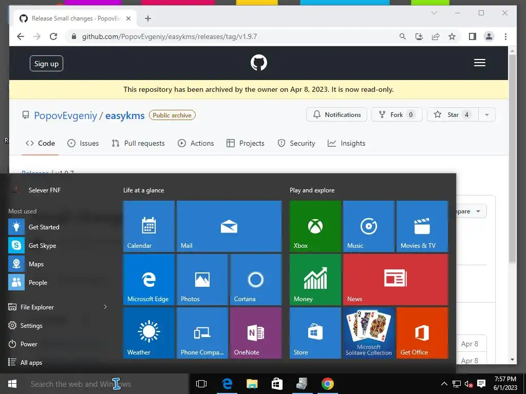
Task: Open Chrome profile avatar
Action: pyautogui.click(x=489, y=36)
